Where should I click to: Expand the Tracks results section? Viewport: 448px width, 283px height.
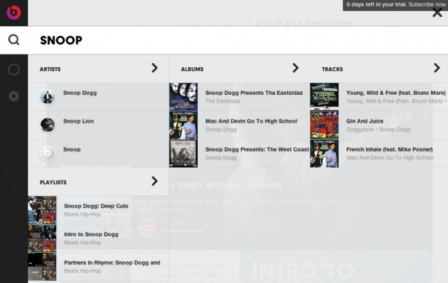coord(436,68)
